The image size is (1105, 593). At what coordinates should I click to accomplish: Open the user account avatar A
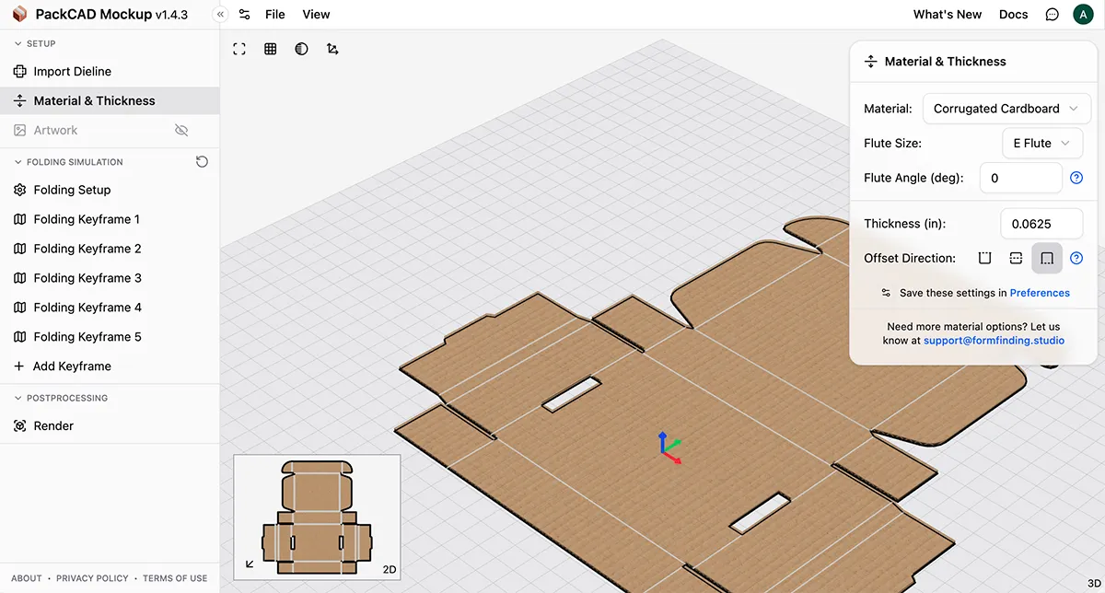1083,15
